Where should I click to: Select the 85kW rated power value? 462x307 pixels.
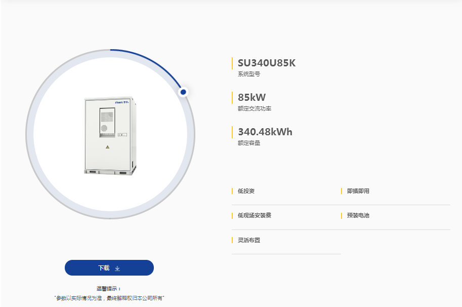click(x=251, y=97)
